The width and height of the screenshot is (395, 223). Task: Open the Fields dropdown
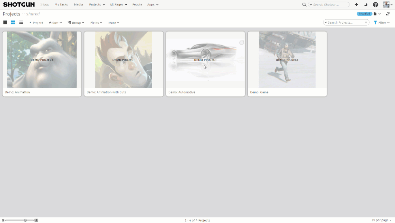pos(96,22)
